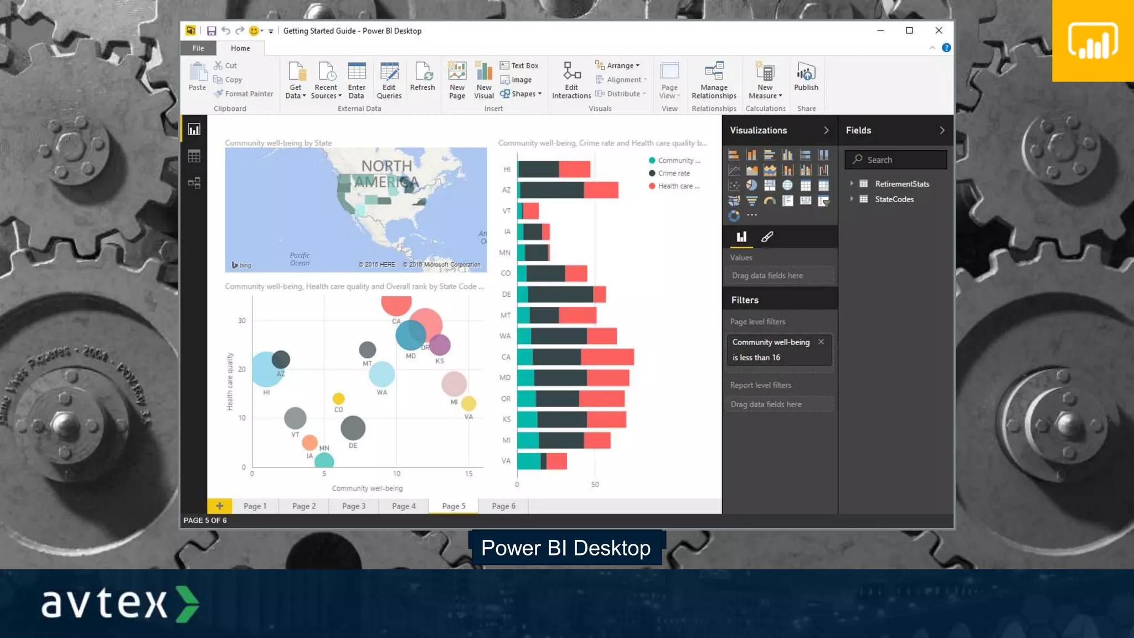Viewport: 1134px width, 638px height.
Task: Insert a Text Box
Action: [x=519, y=65]
